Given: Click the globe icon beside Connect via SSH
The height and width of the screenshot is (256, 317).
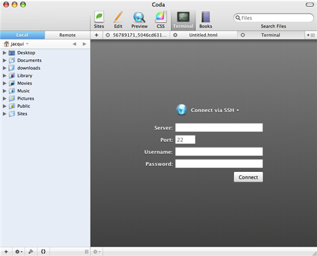Looking at the screenshot, I should [x=182, y=110].
